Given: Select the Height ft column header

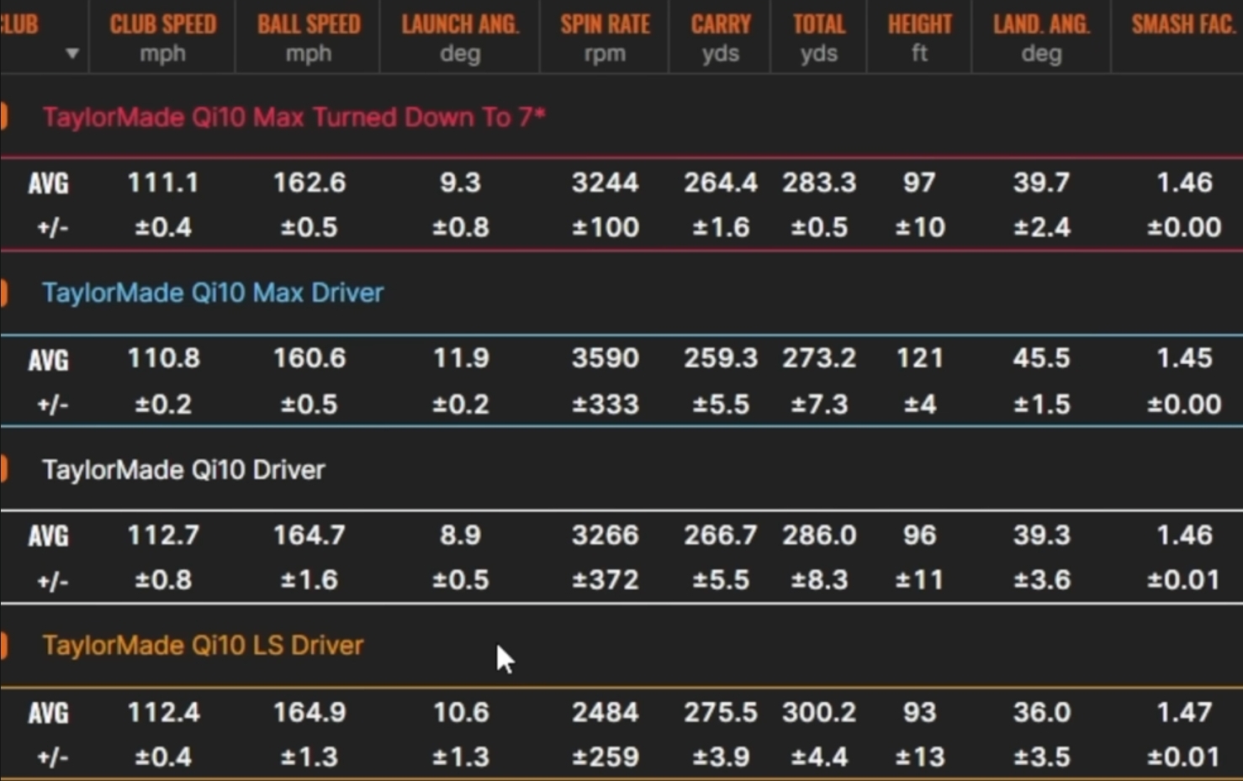Looking at the screenshot, I should point(919,37).
